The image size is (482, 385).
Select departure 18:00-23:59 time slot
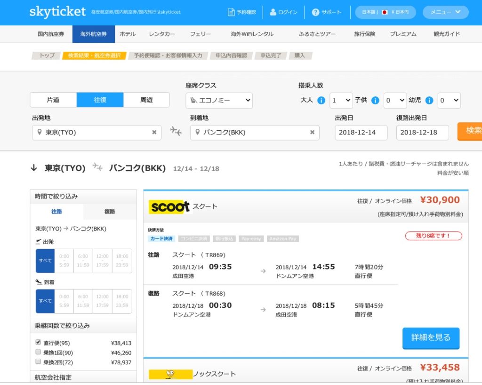click(x=122, y=260)
